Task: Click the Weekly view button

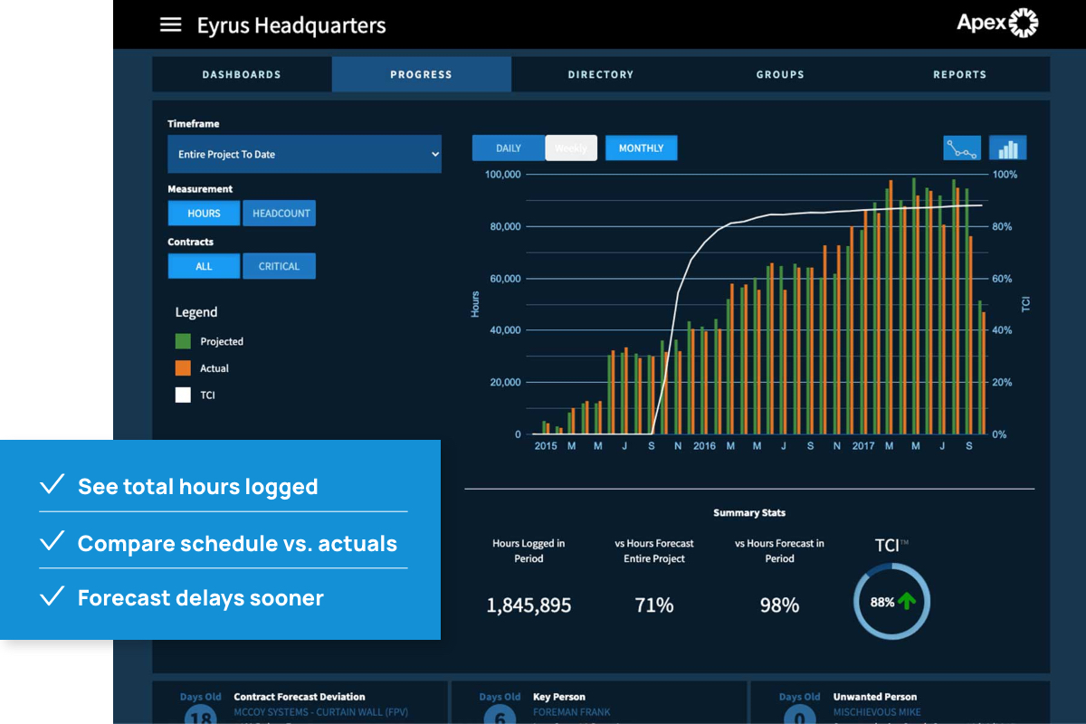Action: coord(571,148)
